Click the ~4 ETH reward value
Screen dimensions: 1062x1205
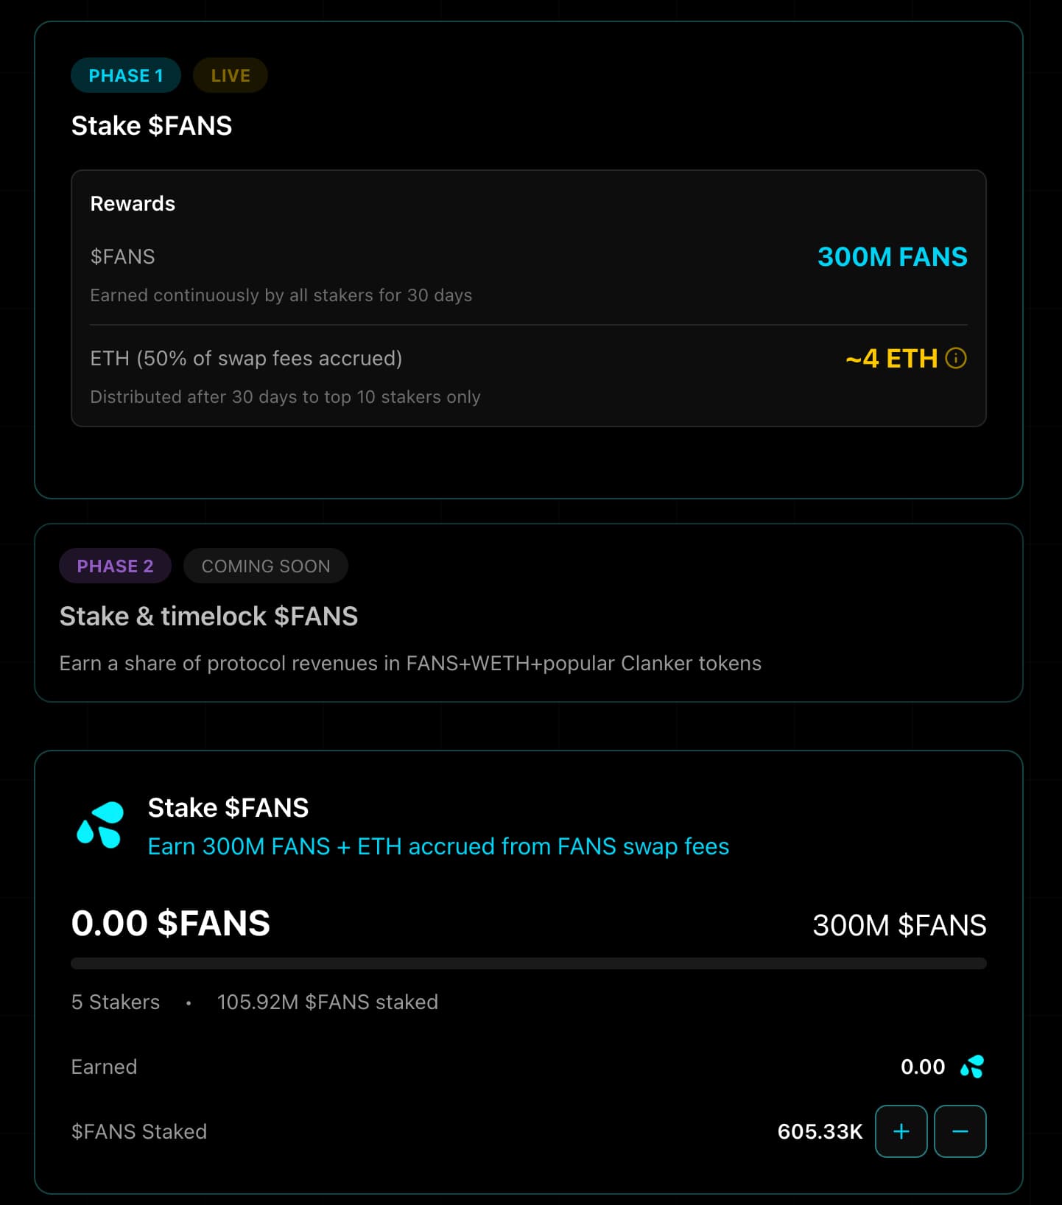pos(891,359)
